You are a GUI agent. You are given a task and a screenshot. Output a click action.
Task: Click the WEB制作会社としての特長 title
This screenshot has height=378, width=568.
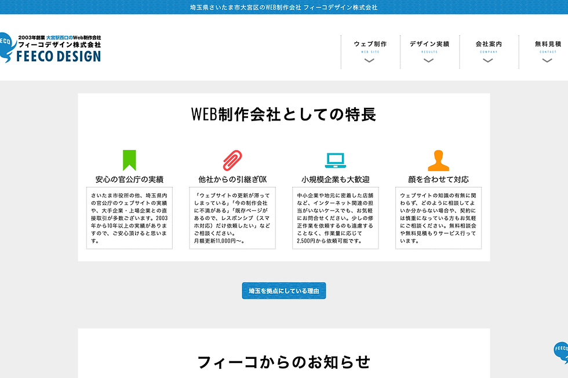(x=283, y=114)
